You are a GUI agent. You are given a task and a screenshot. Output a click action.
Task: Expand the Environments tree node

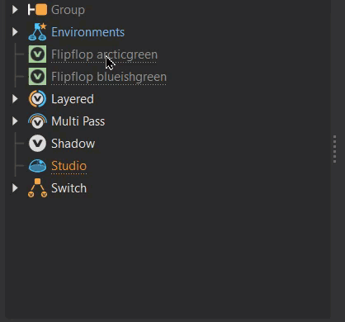15,32
